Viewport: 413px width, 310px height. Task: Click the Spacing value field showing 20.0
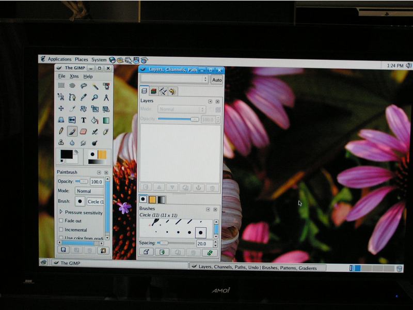[x=204, y=243]
